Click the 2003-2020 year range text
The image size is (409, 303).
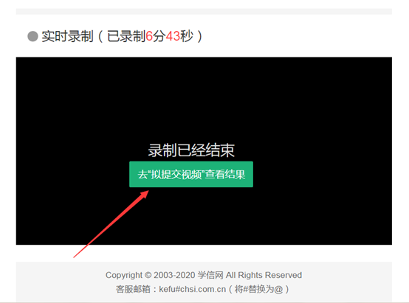[x=174, y=275]
